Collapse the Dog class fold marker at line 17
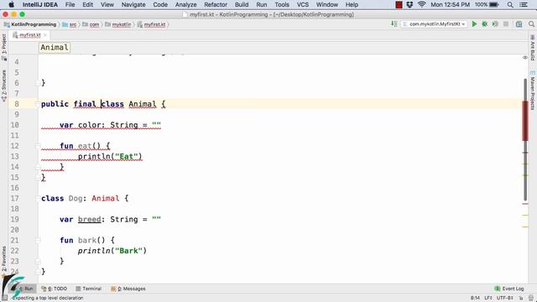The width and height of the screenshot is (537, 302). click(x=38, y=198)
